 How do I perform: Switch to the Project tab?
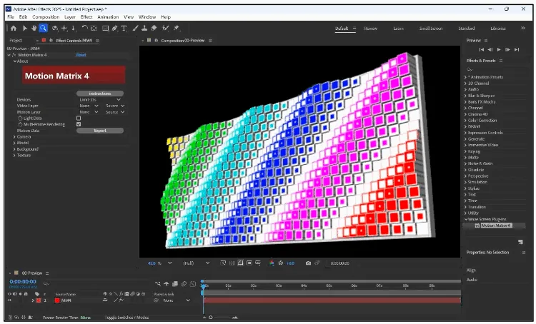tap(16, 40)
